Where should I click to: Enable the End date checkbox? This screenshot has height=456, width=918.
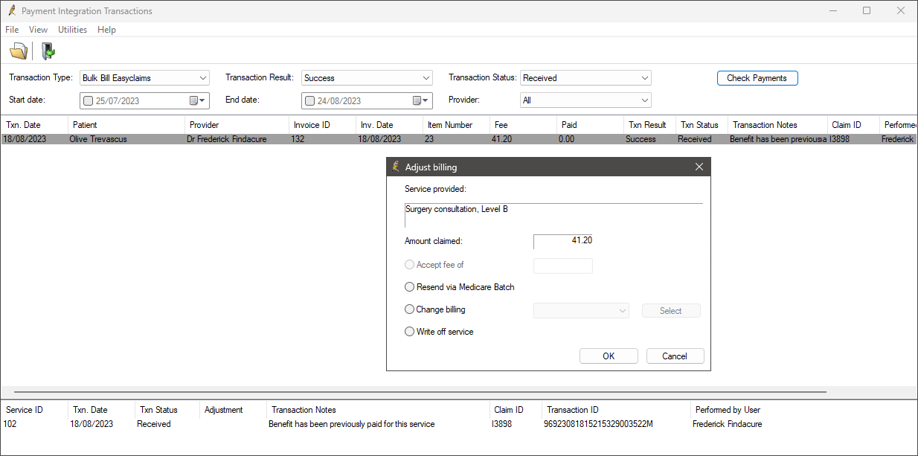pos(310,101)
